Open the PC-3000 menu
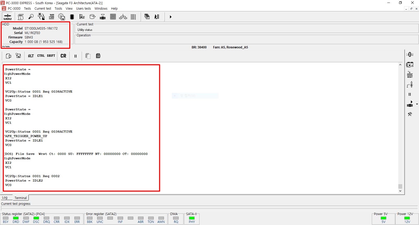 coord(14,8)
